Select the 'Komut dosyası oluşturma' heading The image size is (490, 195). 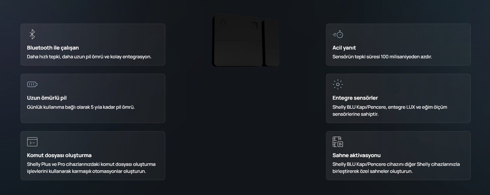pos(59,155)
